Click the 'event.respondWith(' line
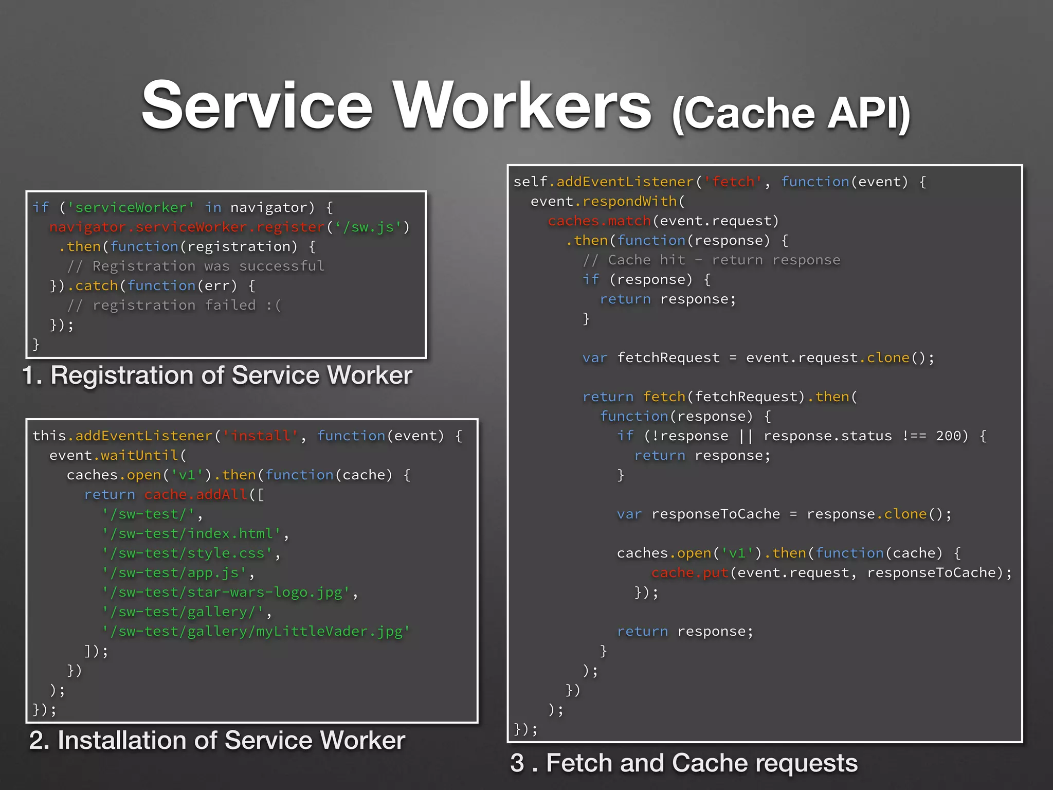 click(x=608, y=201)
